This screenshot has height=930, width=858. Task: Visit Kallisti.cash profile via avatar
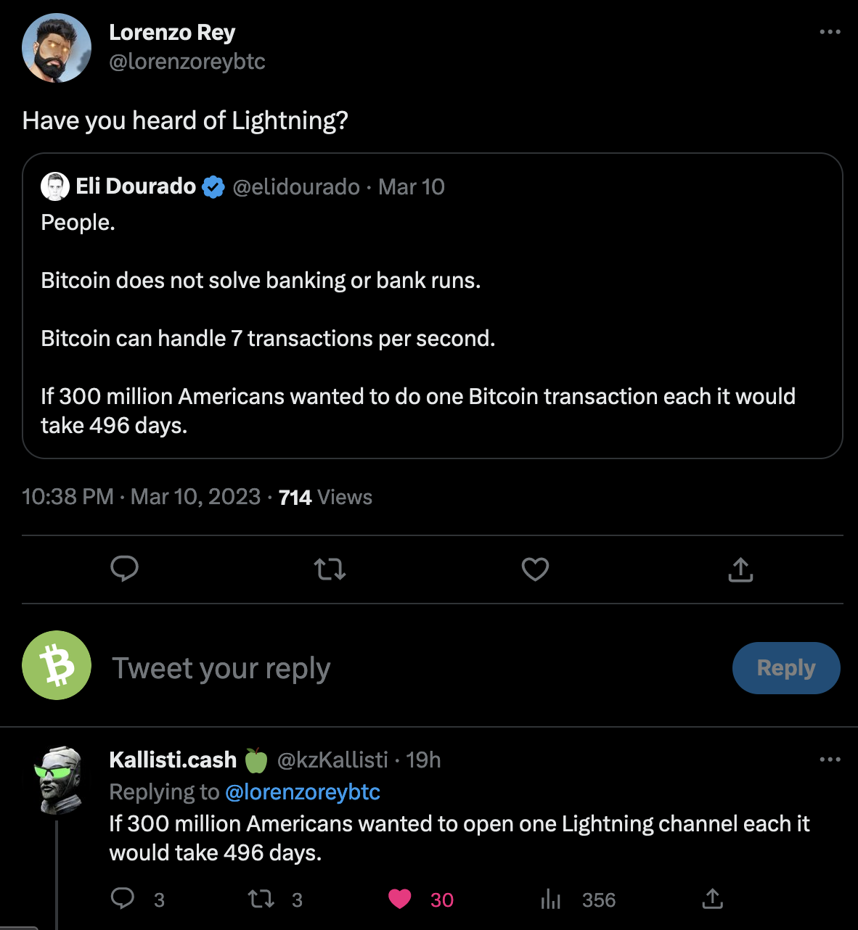[x=58, y=781]
